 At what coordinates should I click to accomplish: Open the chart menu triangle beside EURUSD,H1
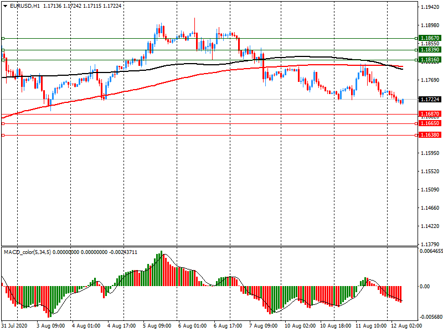pyautogui.click(x=6, y=6)
